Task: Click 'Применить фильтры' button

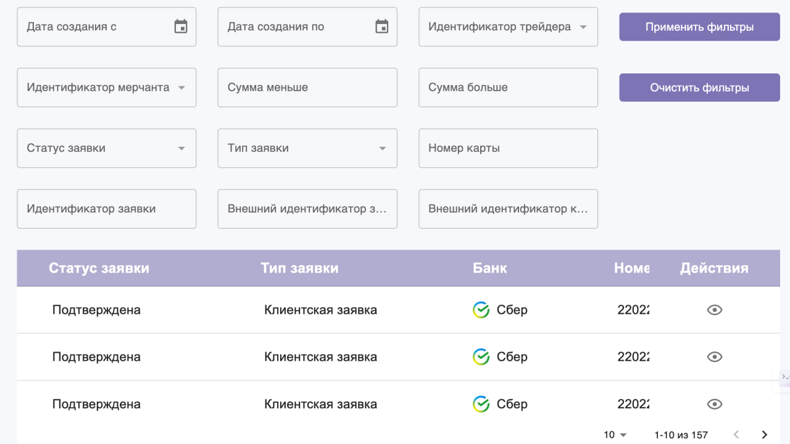Action: [699, 27]
